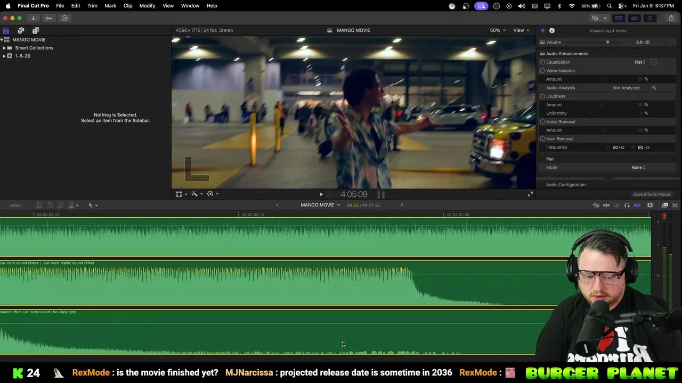This screenshot has height=383, width=682.
Task: Click Save Effects Preset button
Action: pyautogui.click(x=652, y=195)
